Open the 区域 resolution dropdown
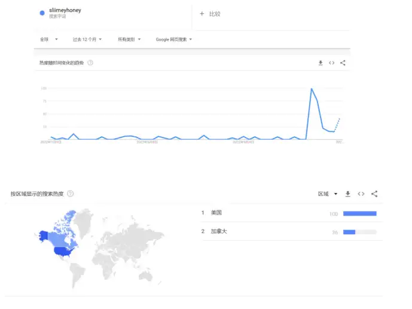 328,194
